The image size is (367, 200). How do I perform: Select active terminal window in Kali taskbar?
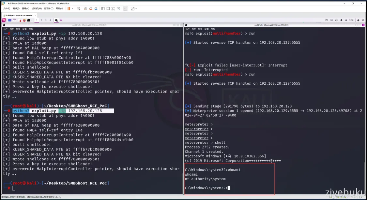pos(56,20)
